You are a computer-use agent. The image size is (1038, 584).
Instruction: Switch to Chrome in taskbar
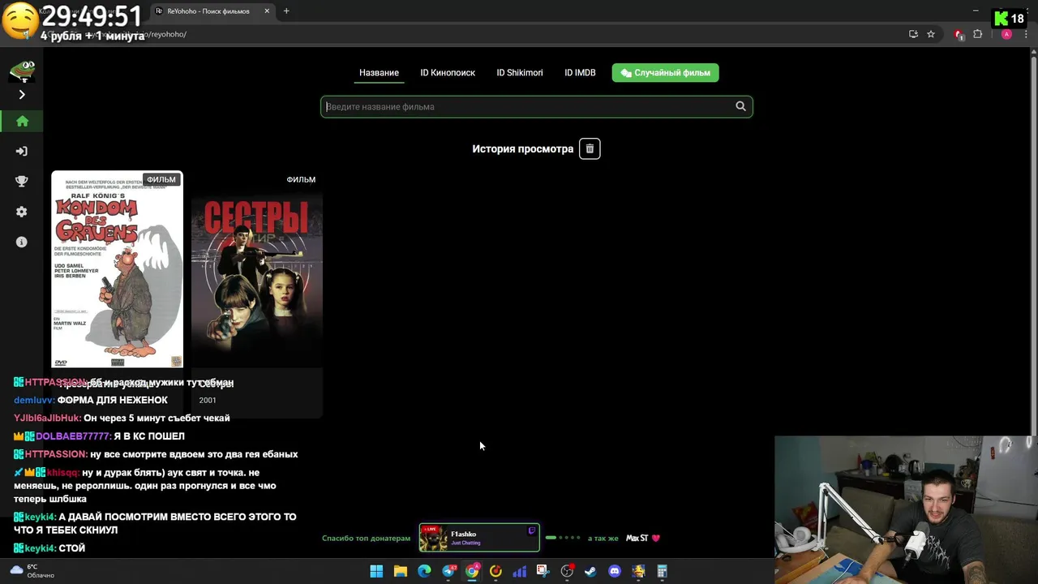[x=472, y=571]
